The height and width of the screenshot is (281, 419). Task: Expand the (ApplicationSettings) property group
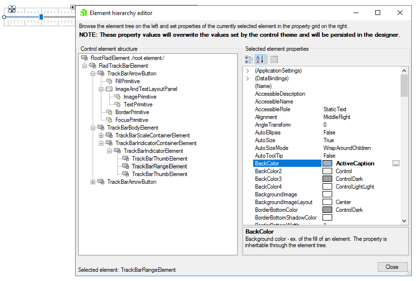(247, 70)
